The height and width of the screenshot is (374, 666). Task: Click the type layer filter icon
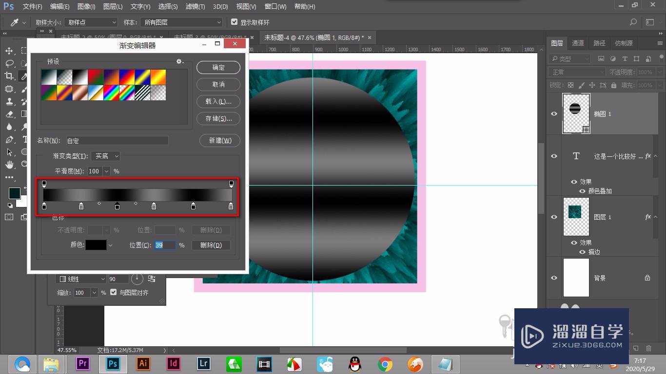click(625, 59)
